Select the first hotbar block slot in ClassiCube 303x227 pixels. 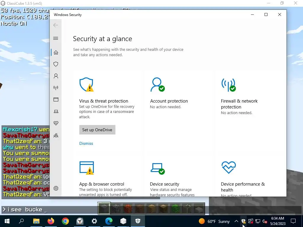pos(104,208)
